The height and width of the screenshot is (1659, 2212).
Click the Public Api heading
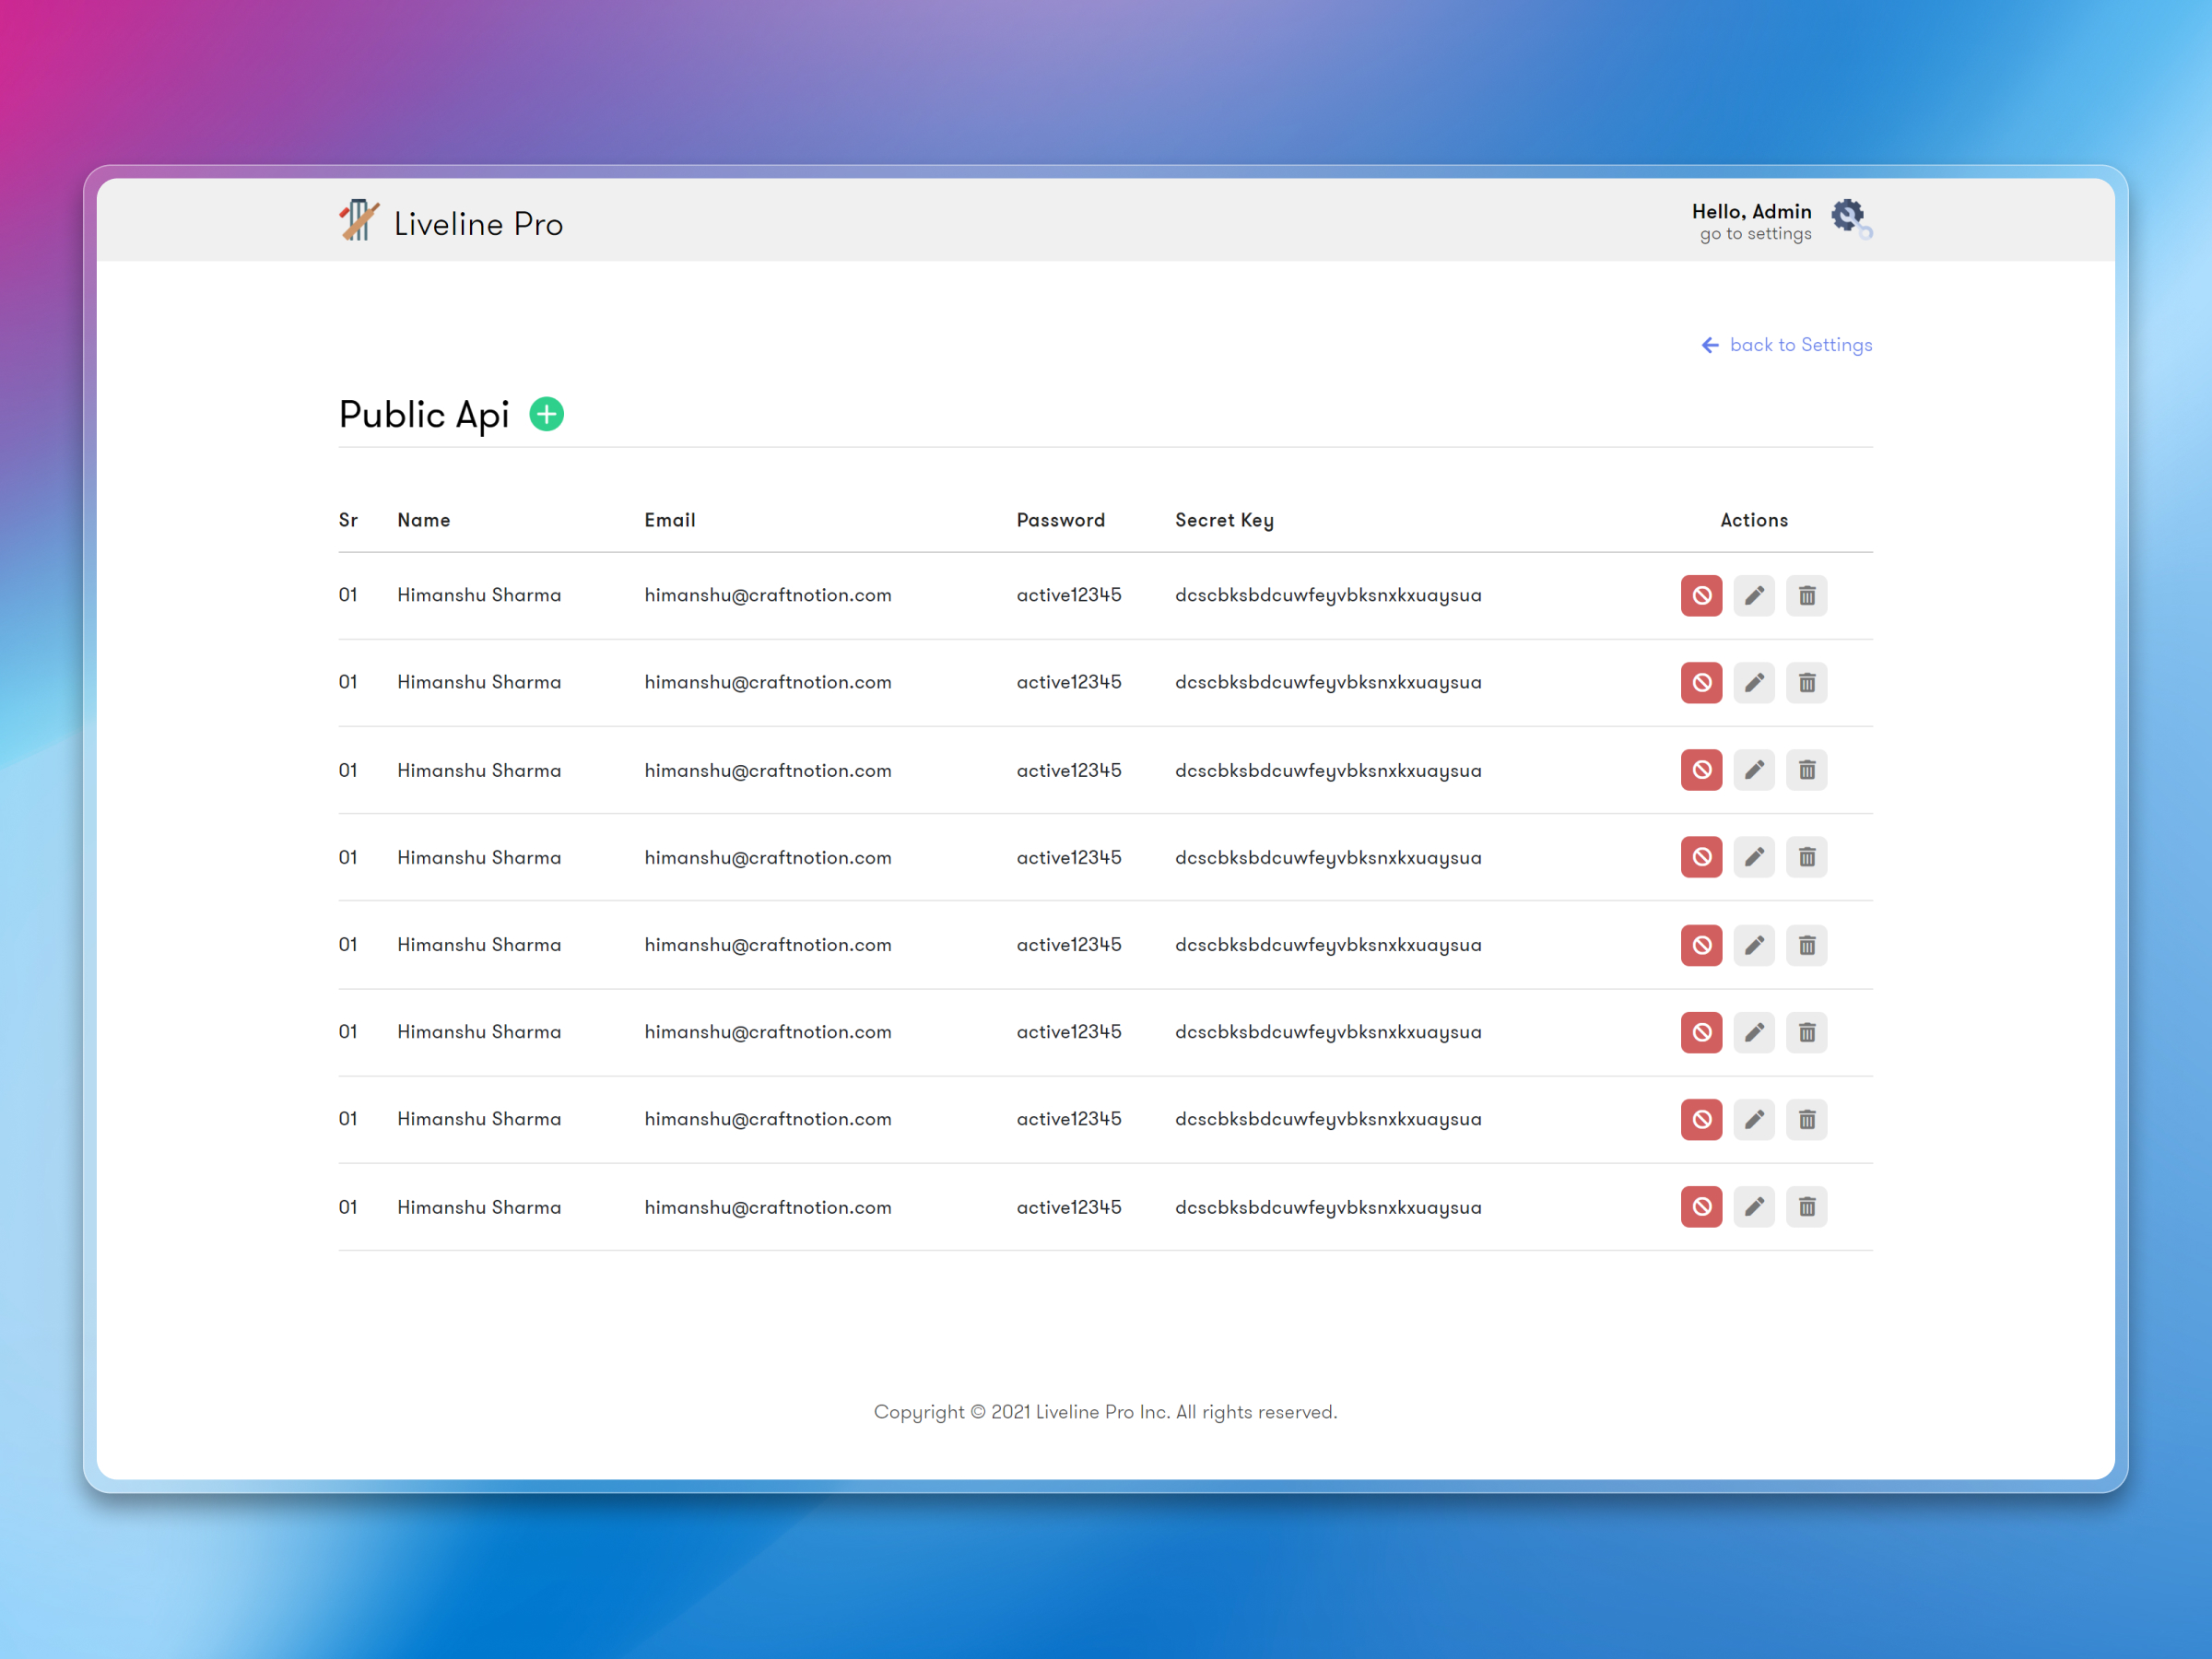click(423, 414)
